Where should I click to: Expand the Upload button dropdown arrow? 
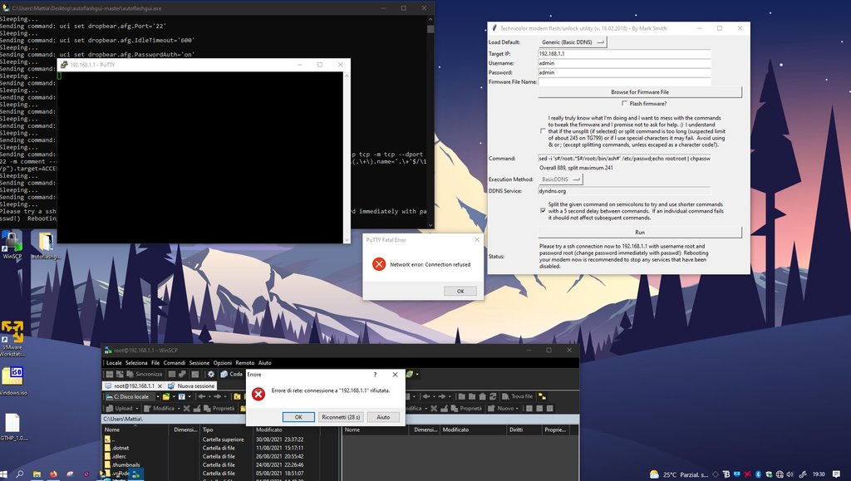[136, 409]
